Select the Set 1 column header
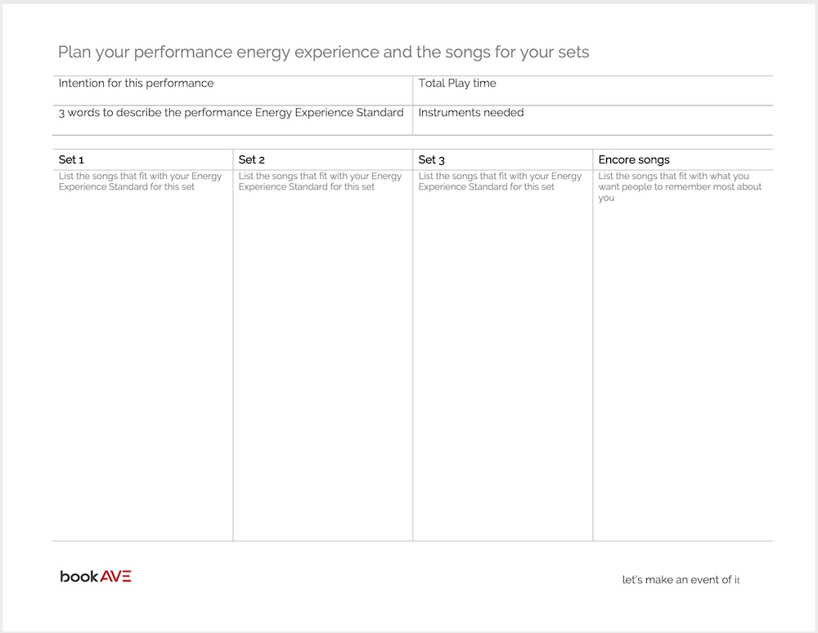The width and height of the screenshot is (818, 633). 142,159
